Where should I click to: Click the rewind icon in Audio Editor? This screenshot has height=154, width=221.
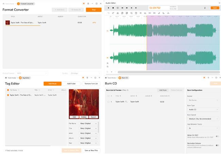(x=122, y=8)
